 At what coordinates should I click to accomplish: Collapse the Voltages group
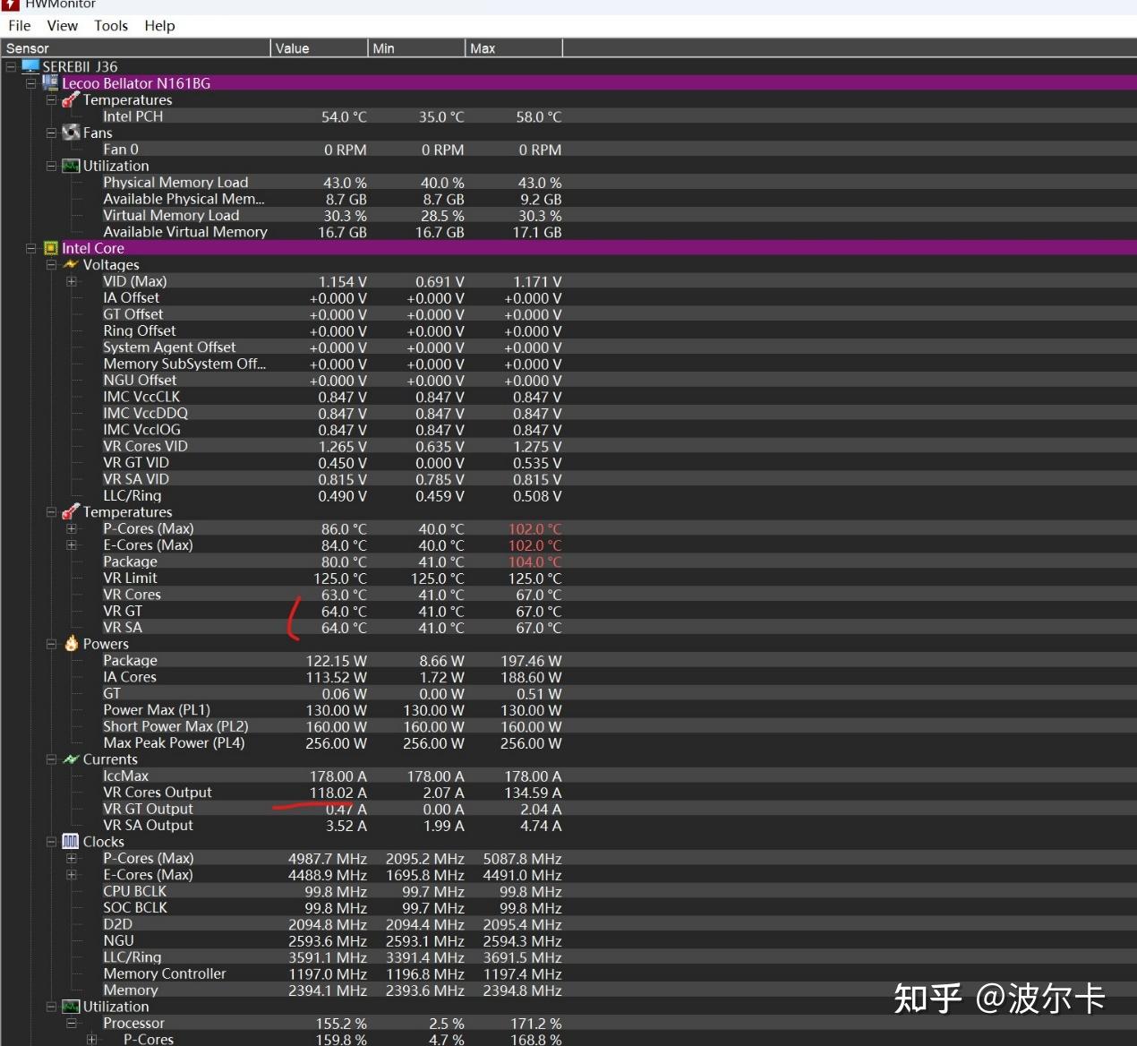pos(51,264)
